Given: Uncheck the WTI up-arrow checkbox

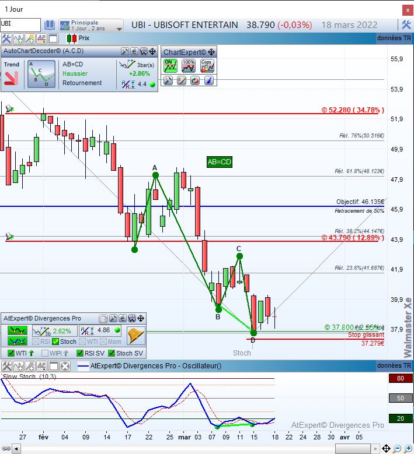Looking at the screenshot, I should [x=11, y=353].
